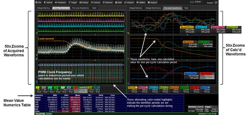
Task: Click the Analysis graph icon
Action: (x=125, y=2)
